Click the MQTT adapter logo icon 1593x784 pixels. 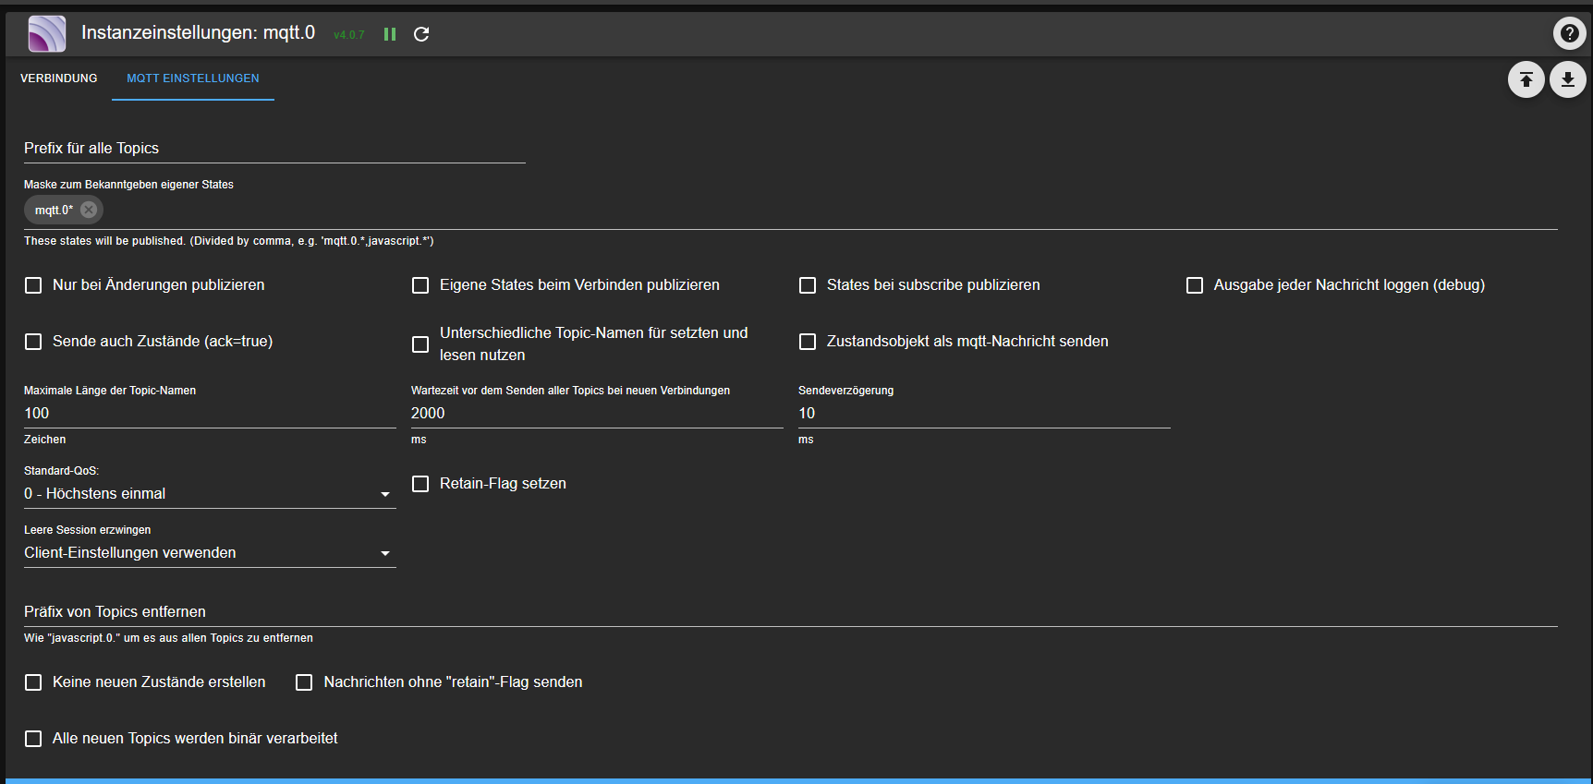pyautogui.click(x=47, y=34)
